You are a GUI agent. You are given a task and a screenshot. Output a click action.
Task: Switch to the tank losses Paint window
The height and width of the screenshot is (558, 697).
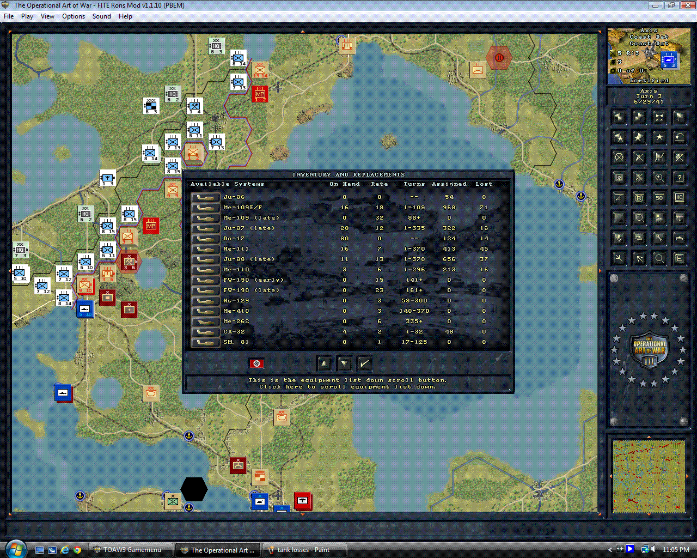click(x=305, y=549)
